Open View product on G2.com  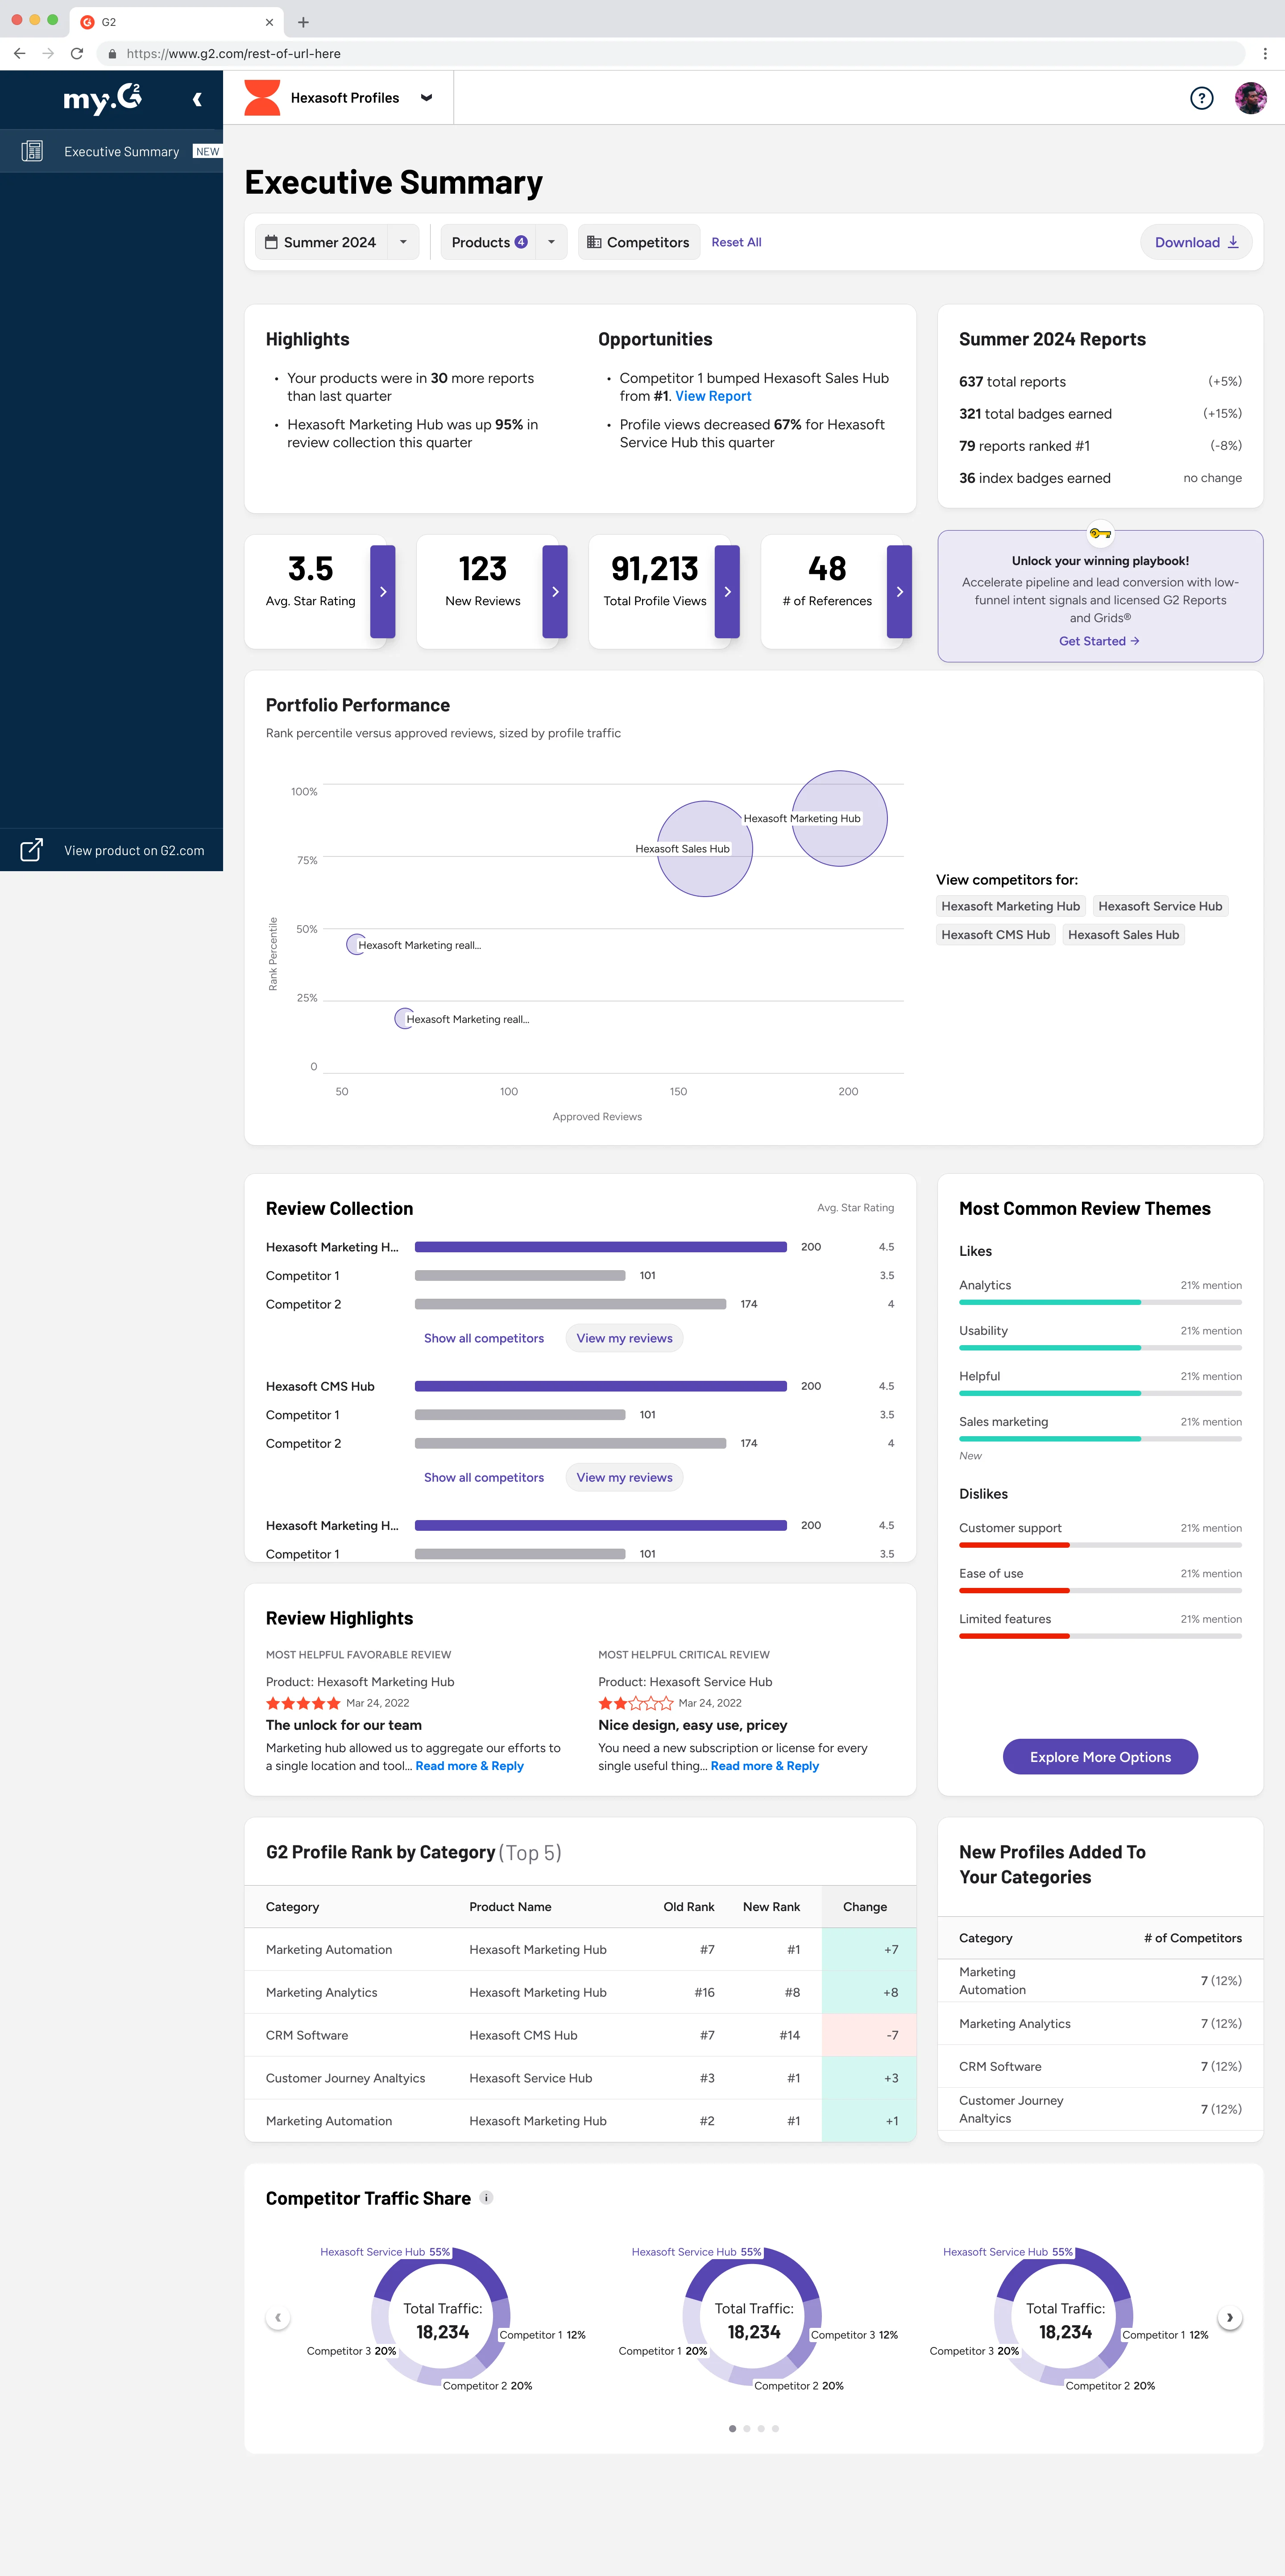pyautogui.click(x=133, y=850)
